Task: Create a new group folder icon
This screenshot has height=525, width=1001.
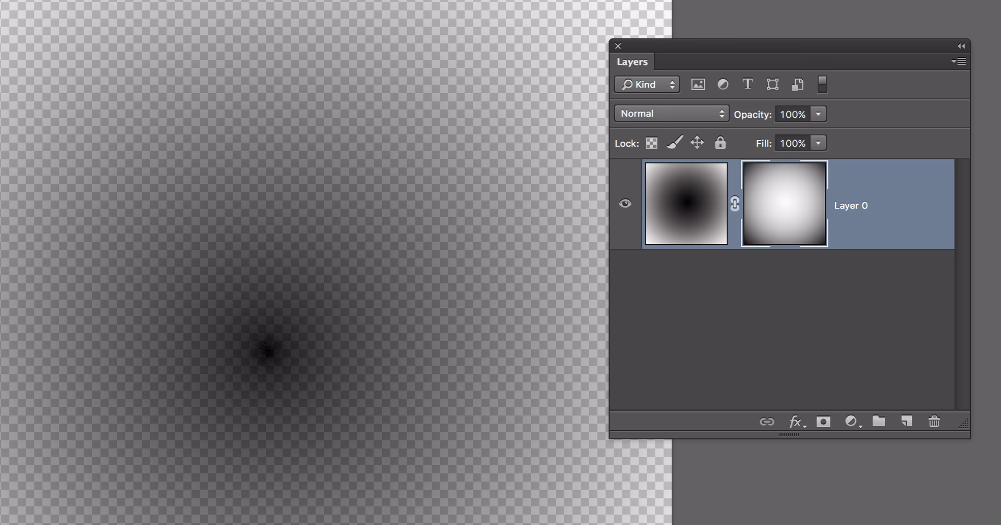Action: 879,421
